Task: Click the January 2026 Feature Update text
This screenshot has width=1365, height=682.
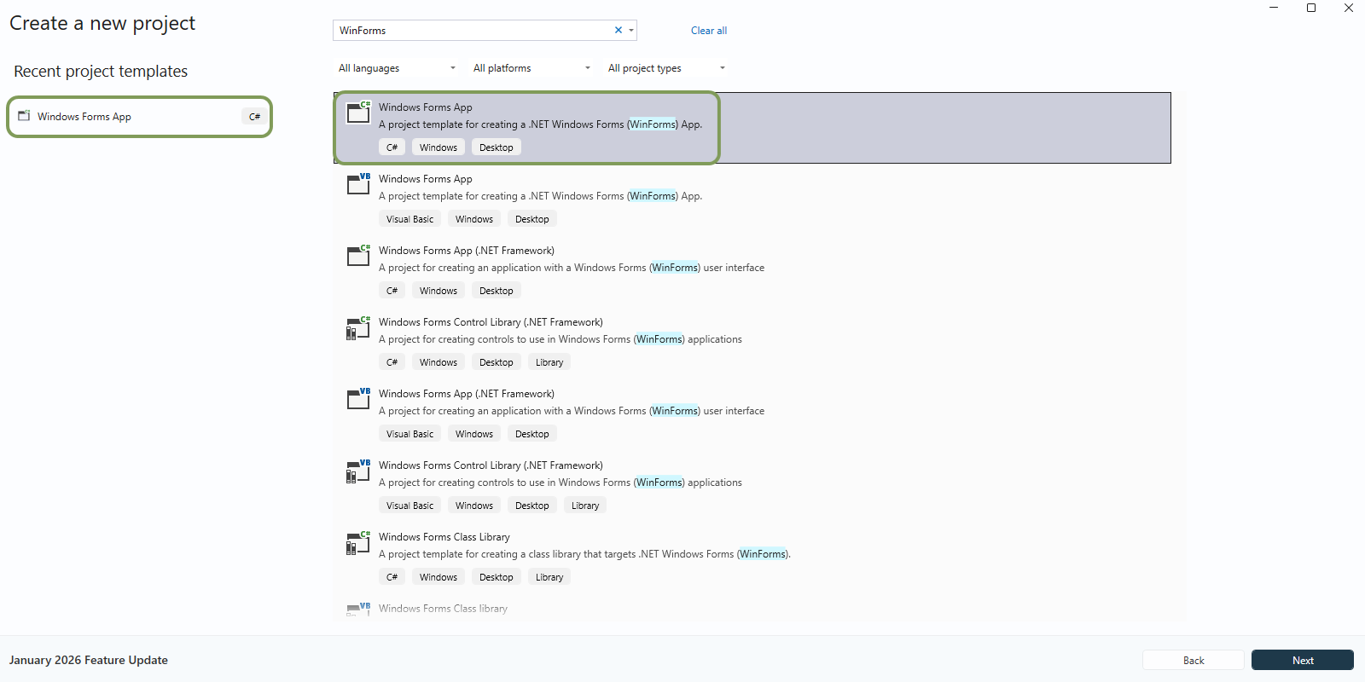Action: [x=89, y=660]
